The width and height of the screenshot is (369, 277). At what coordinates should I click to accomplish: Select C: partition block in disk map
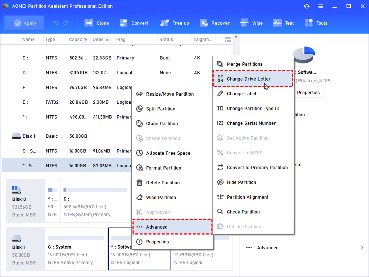coord(95,201)
